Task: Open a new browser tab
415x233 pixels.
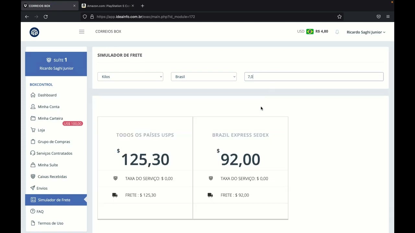Action: 142,6
